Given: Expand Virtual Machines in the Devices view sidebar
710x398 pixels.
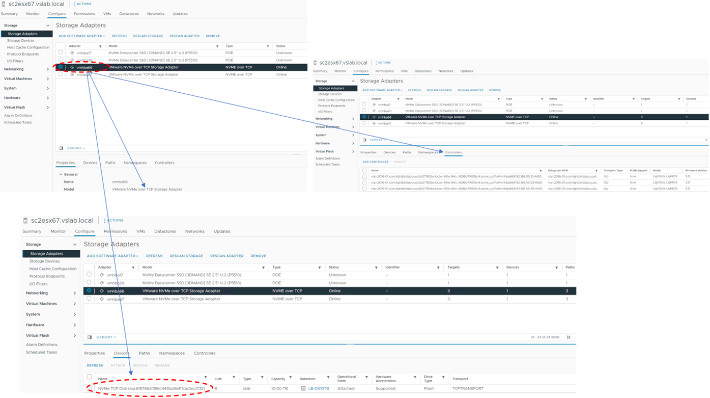Looking at the screenshot, I should point(75,304).
